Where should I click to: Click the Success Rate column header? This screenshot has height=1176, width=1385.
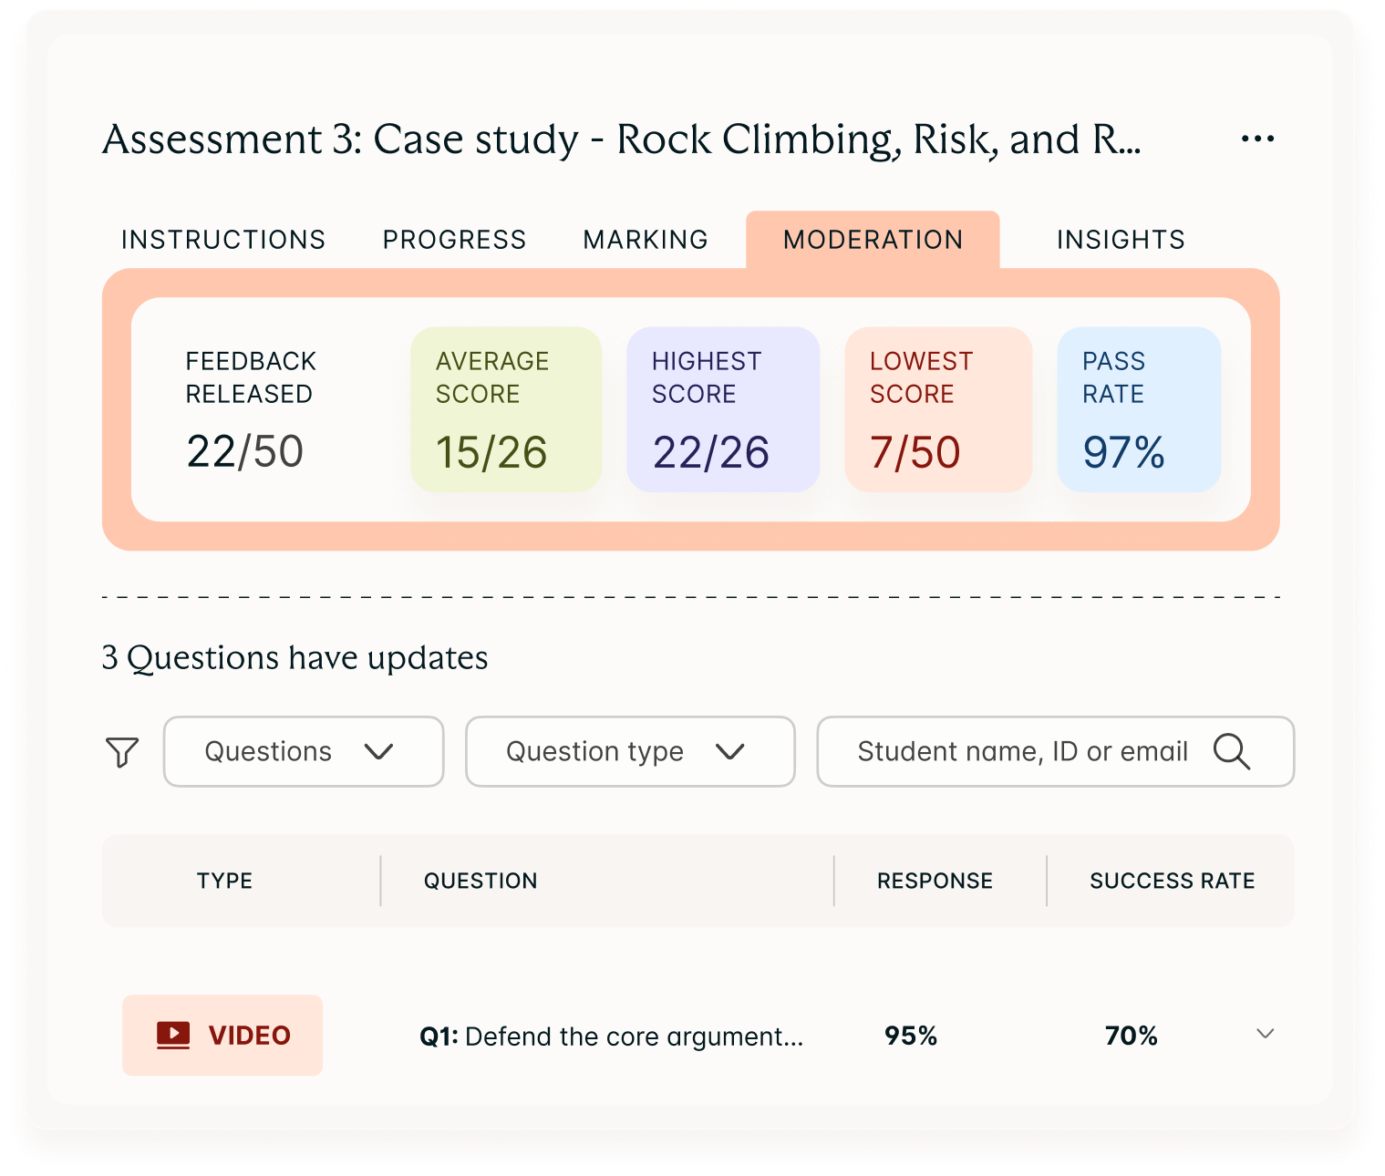[1172, 881]
